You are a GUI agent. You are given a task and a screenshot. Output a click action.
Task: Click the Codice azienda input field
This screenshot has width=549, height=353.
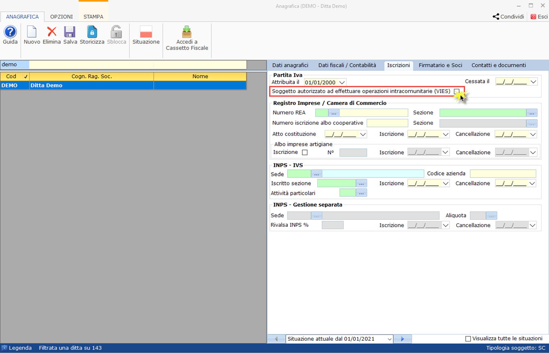[503, 174]
